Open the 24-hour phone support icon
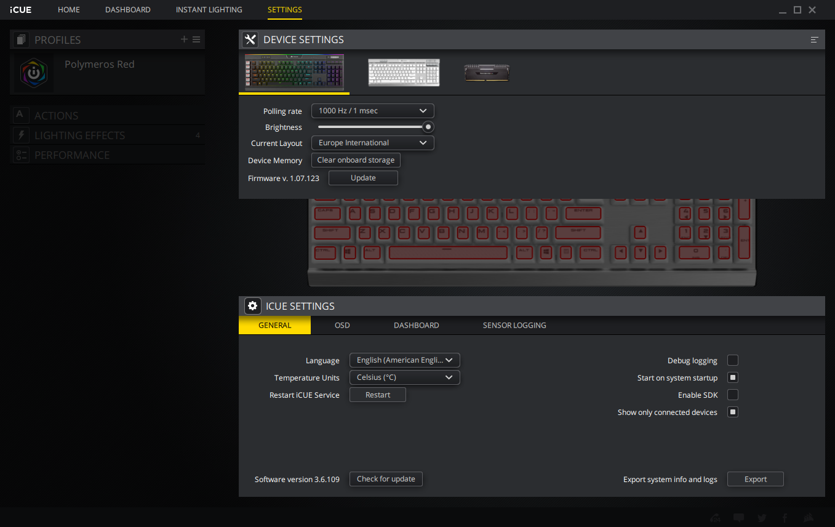835x527 pixels. (716, 518)
